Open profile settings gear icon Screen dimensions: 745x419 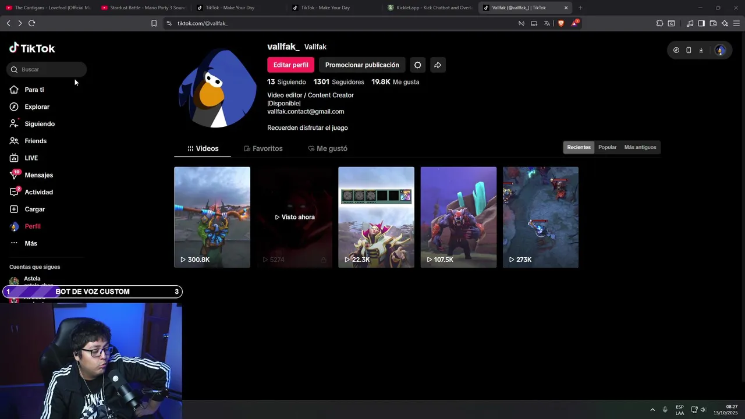(417, 65)
